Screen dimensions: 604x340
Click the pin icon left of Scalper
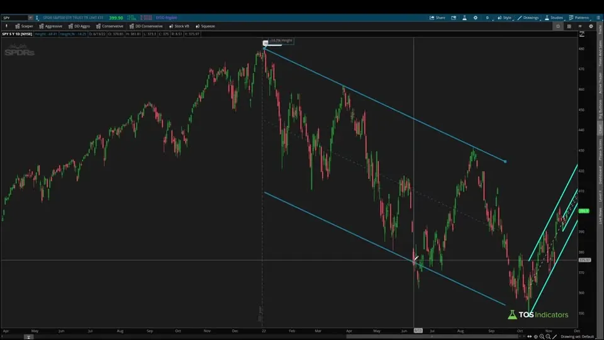pos(6,26)
